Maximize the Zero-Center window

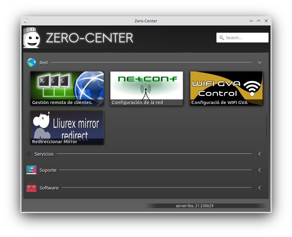259,21
